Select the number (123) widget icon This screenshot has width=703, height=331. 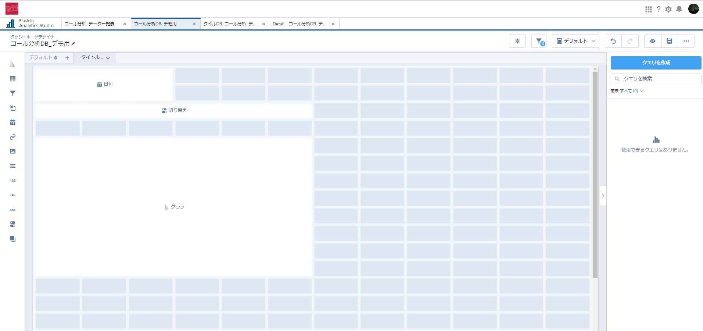[x=12, y=181]
